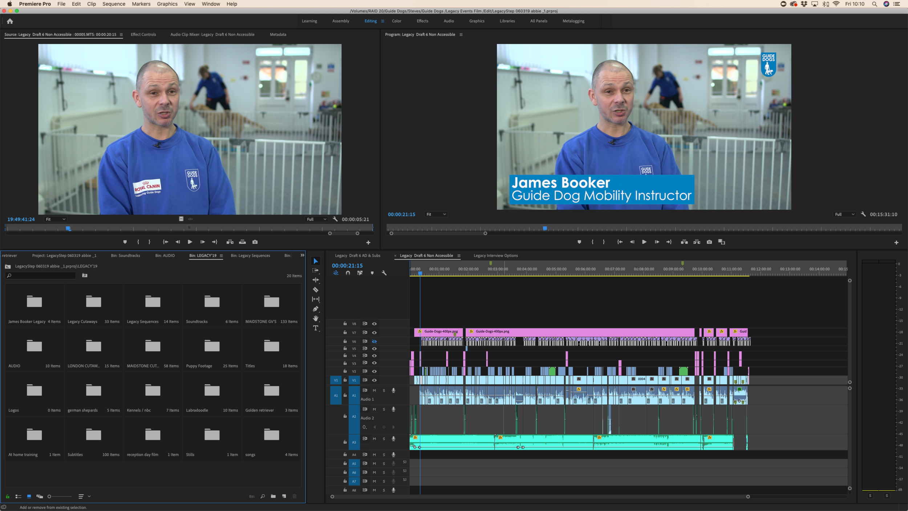908x511 pixels.
Task: Toggle V6 track visibility eye
Action: (x=374, y=341)
